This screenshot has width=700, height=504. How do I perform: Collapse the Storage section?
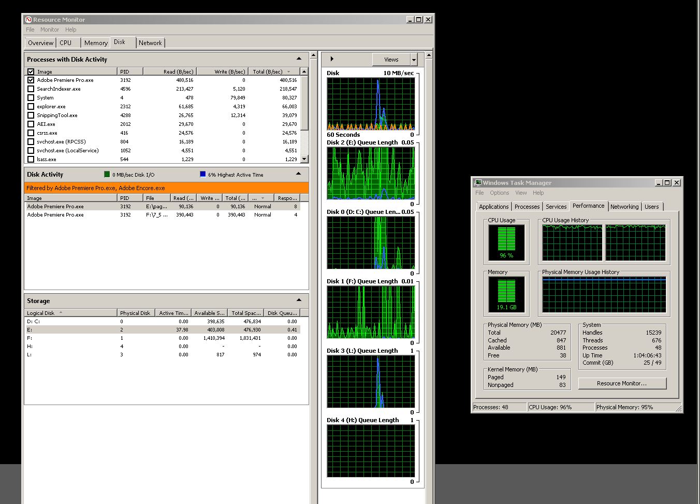(x=299, y=300)
